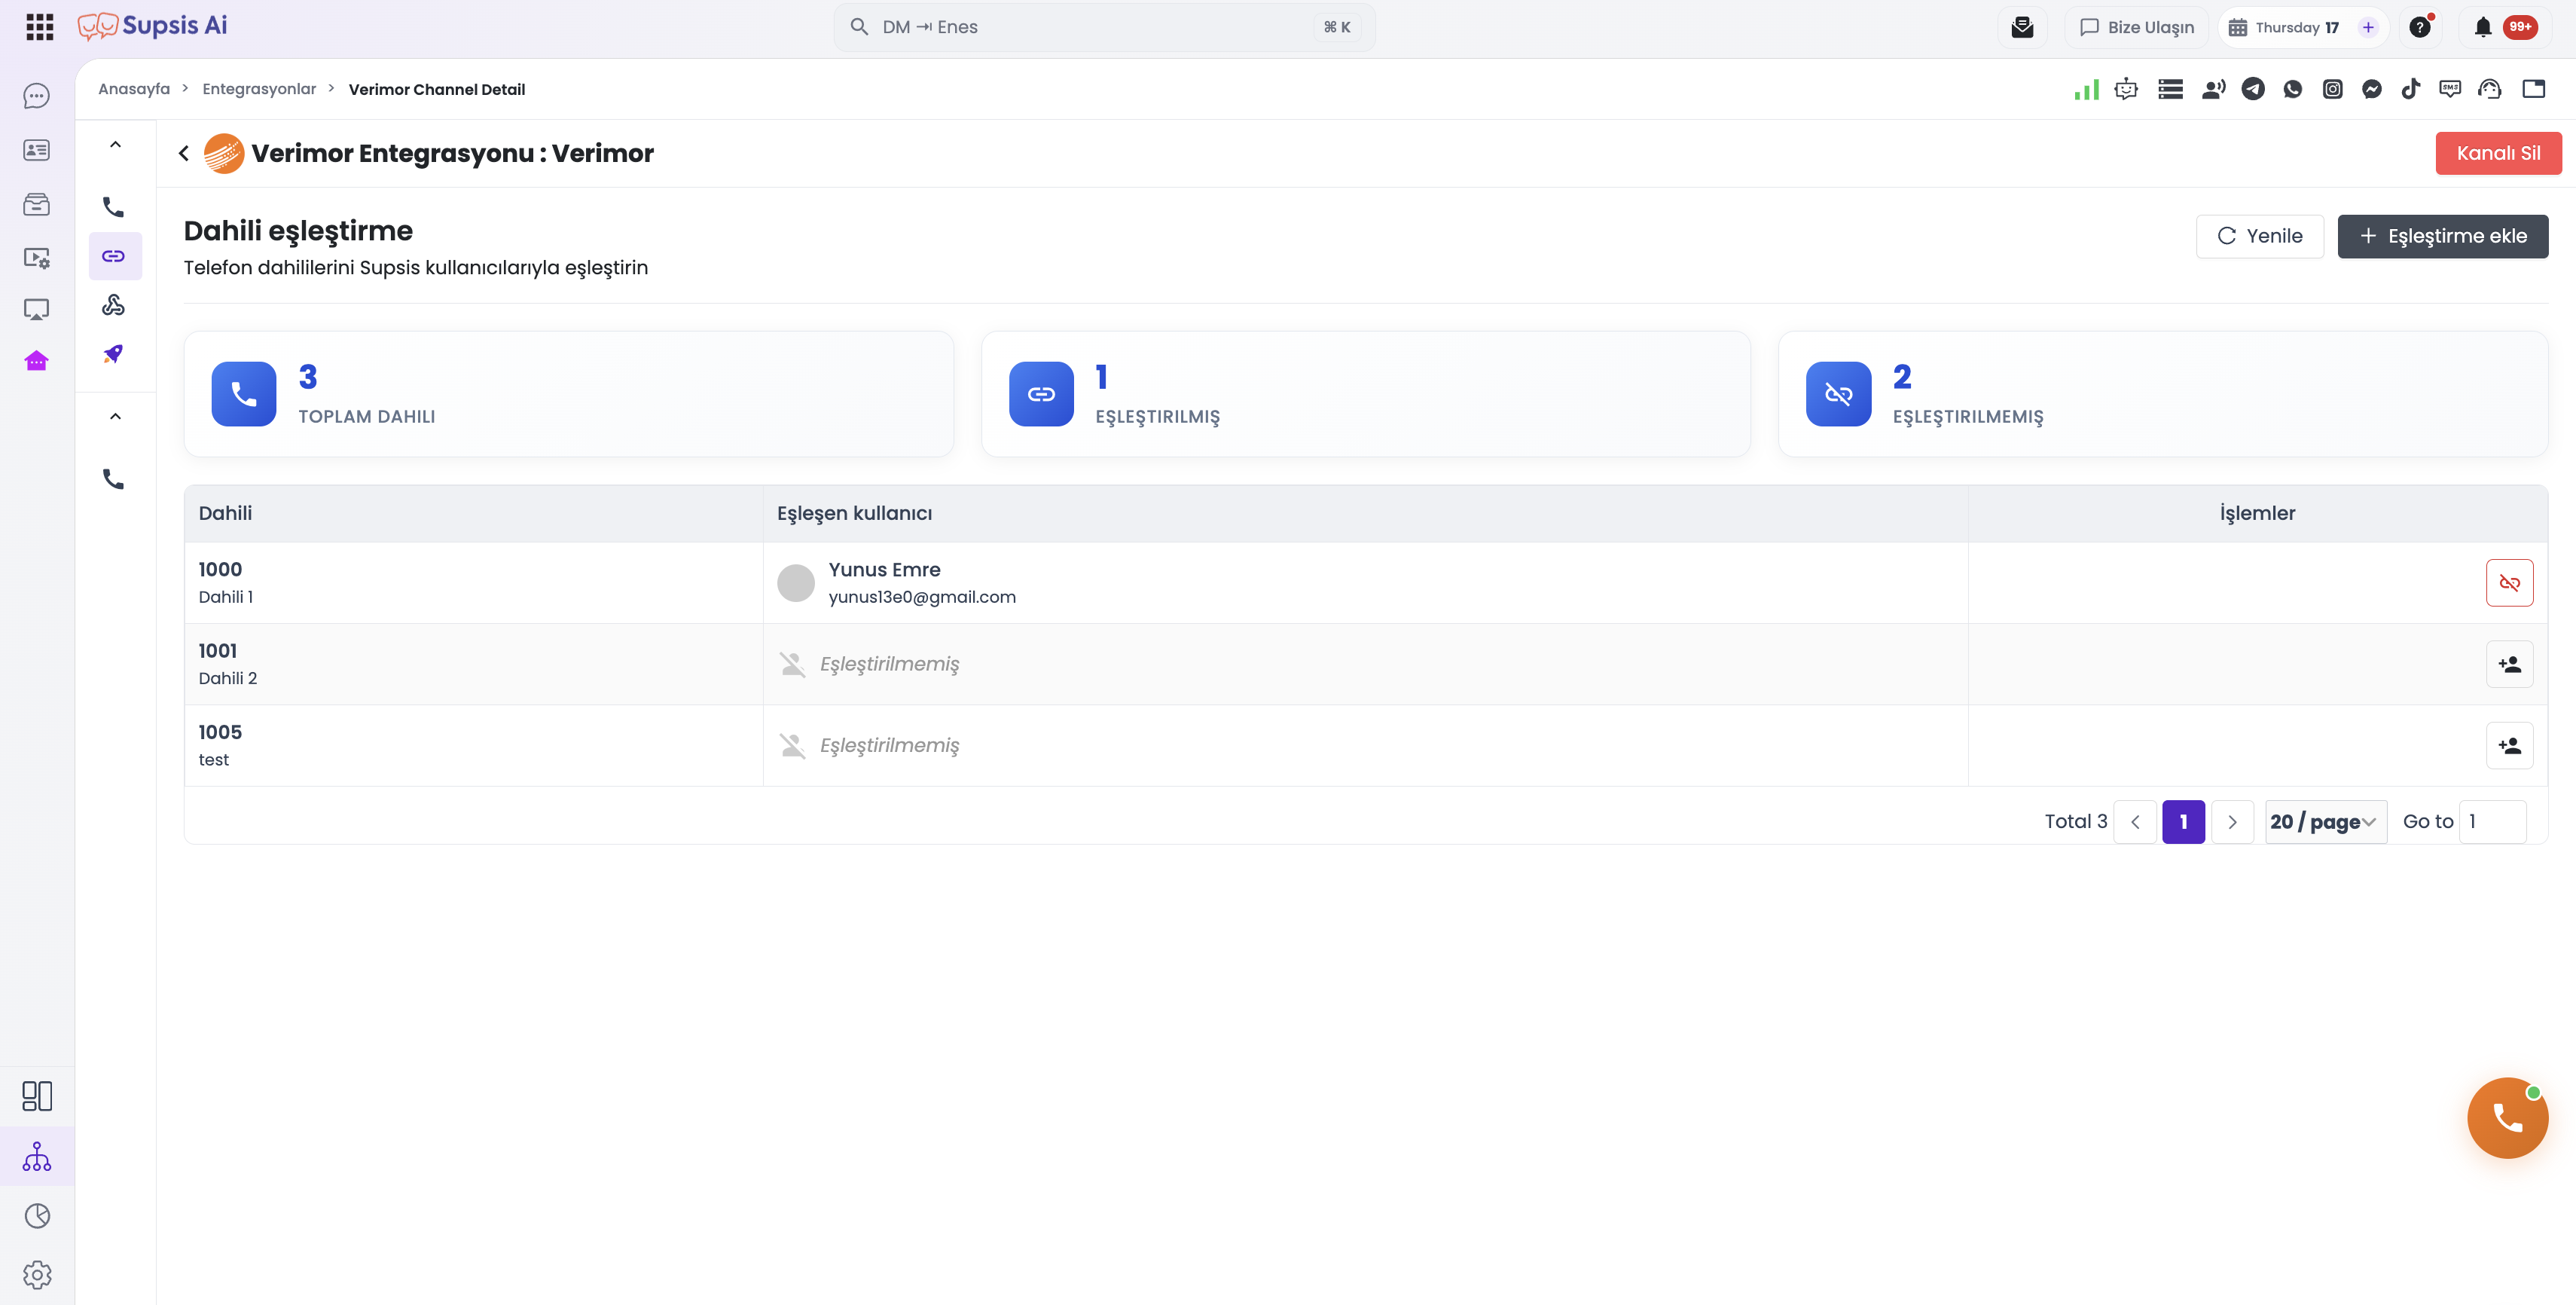Collapse the lower sub-menu group chevron
The image size is (2576, 1305).
tap(116, 416)
